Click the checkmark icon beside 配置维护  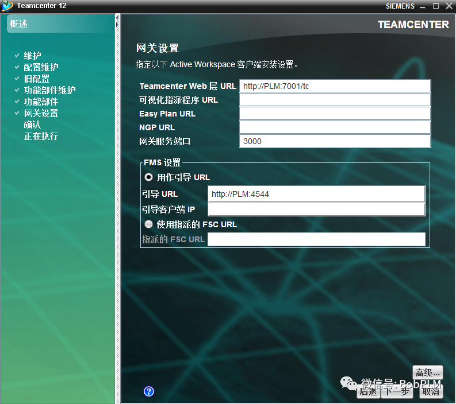click(17, 67)
